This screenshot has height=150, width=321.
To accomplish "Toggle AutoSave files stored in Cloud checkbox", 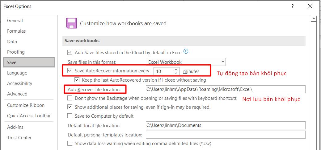I will [70, 53].
